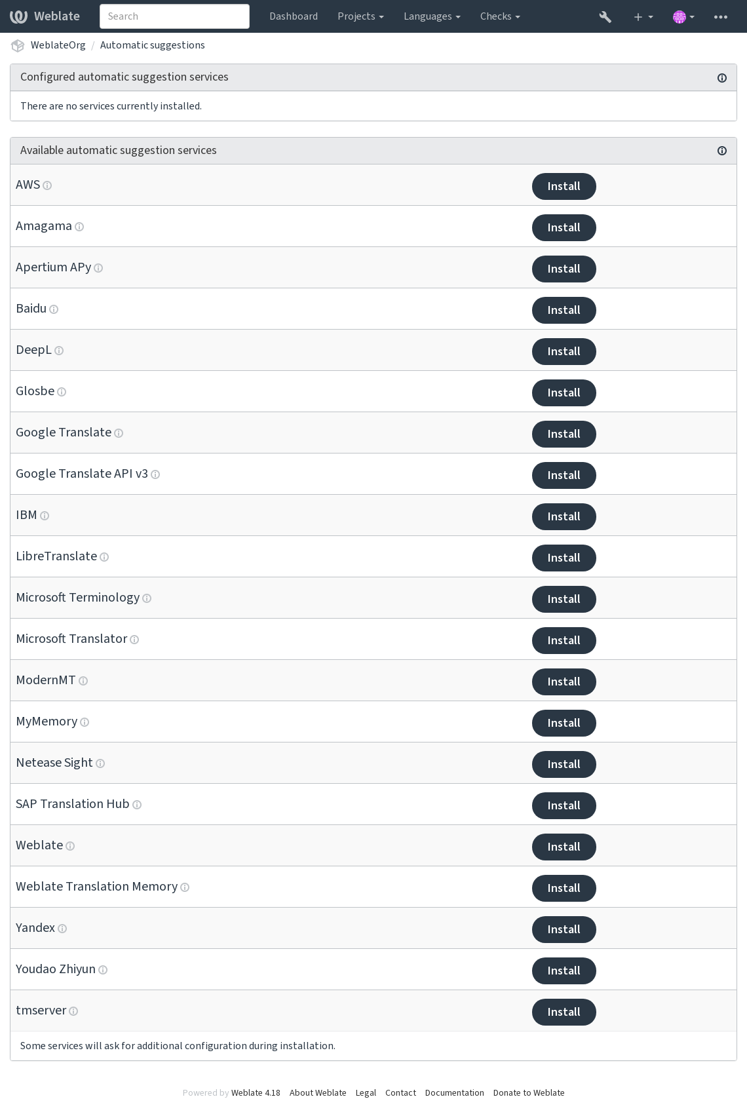Screen dimensions: 747x1118
Task: Open help icon in Available services header
Action: pyautogui.click(x=722, y=151)
